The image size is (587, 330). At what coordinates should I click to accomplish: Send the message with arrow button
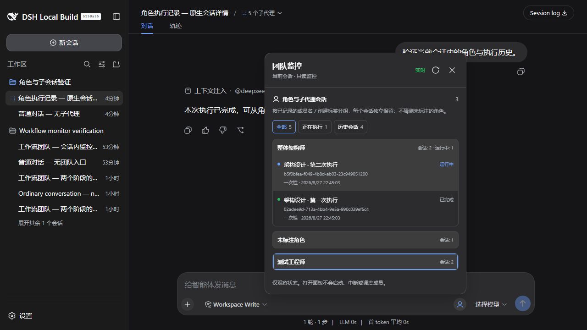(x=523, y=303)
